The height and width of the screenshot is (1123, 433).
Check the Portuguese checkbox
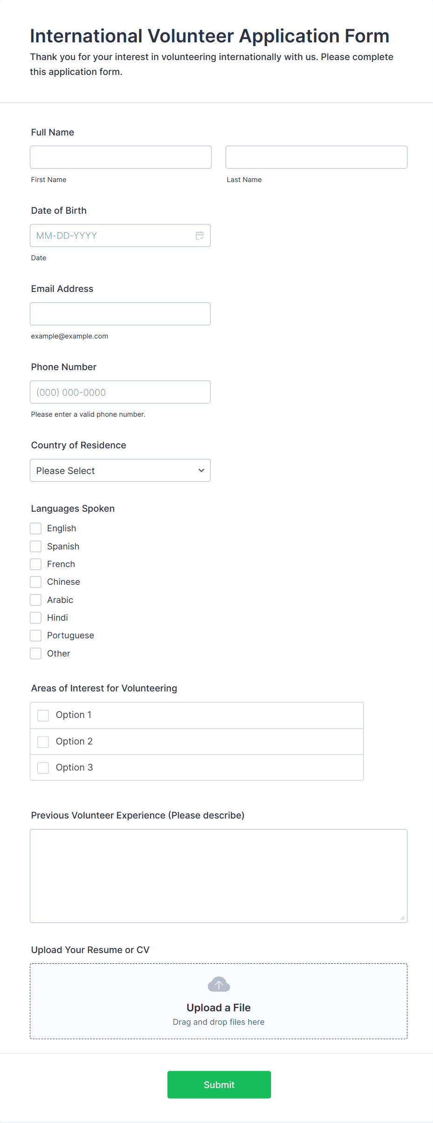(x=36, y=636)
